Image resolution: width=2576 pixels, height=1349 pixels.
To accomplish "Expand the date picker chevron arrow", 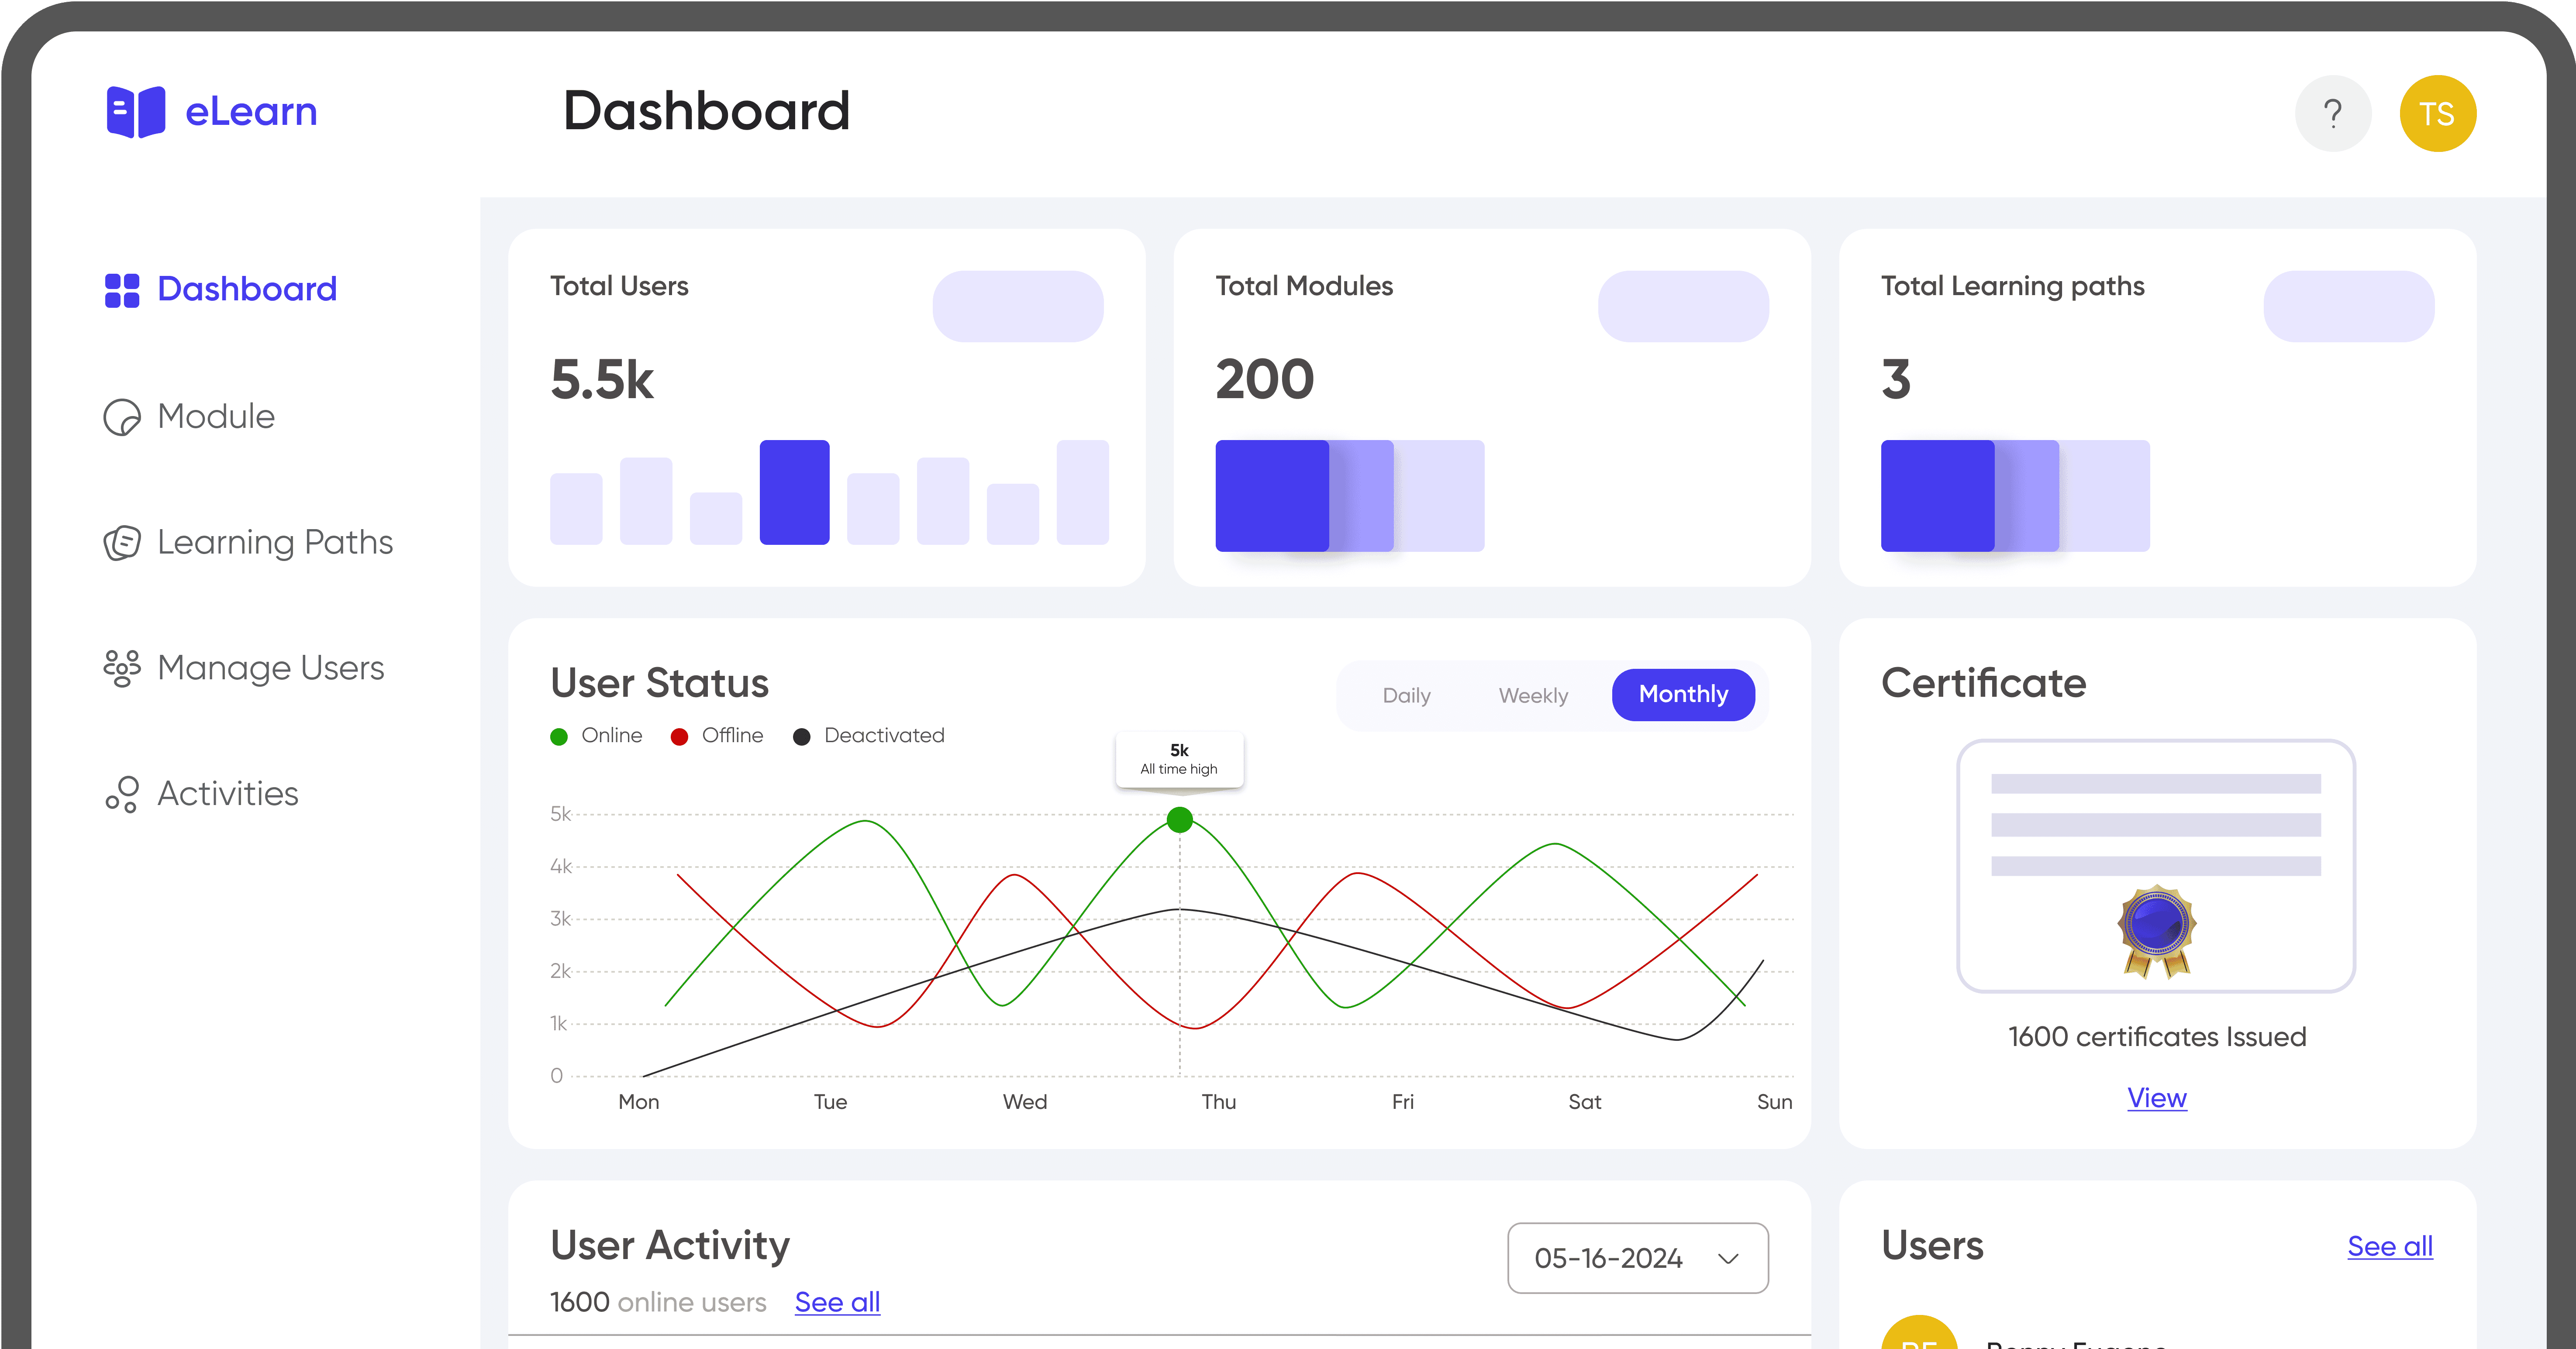I will click(x=1728, y=1259).
